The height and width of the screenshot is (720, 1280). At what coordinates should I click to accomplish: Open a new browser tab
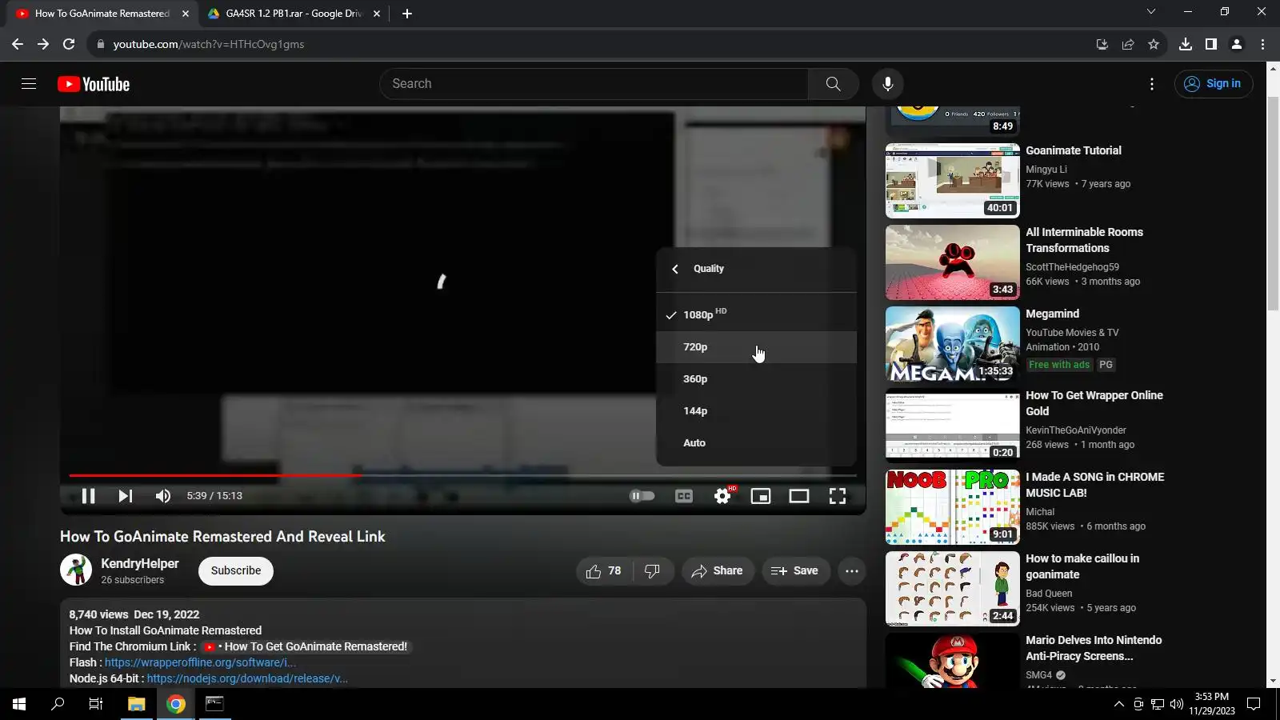pyautogui.click(x=407, y=14)
